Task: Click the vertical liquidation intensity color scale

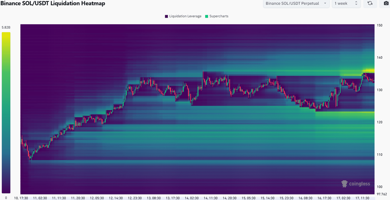Action: point(6,113)
